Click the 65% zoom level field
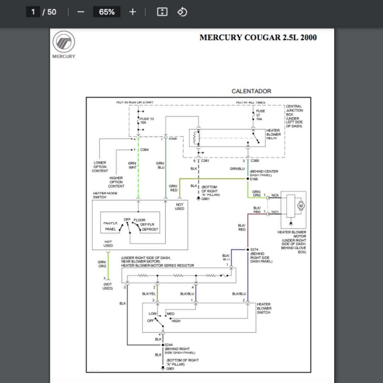This screenshot has height=383, width=383. point(106,12)
